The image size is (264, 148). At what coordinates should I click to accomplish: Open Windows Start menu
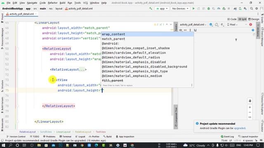click(x=3, y=145)
